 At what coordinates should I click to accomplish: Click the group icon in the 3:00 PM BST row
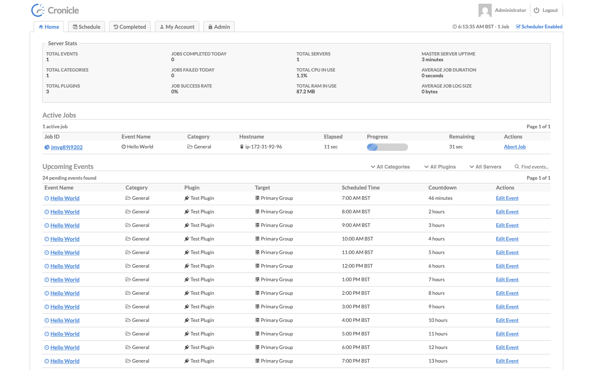click(x=257, y=307)
